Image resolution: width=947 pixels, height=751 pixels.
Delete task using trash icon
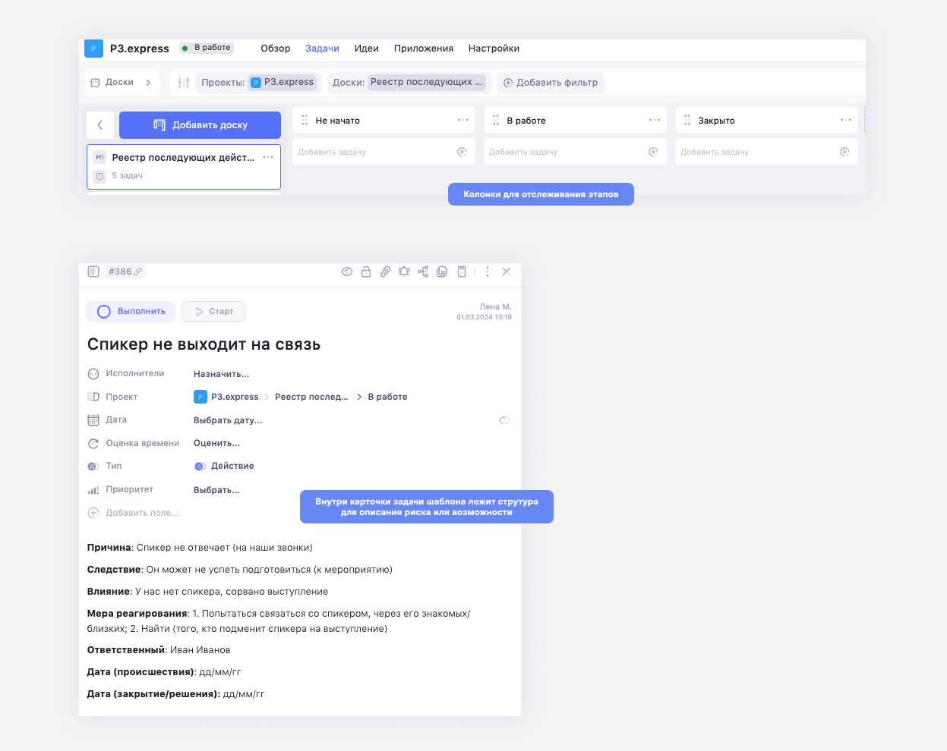pos(461,272)
